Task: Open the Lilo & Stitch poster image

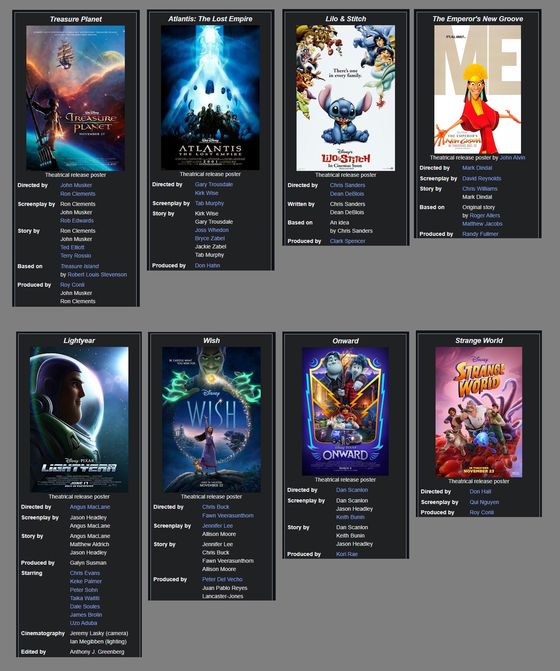Action: point(346,98)
